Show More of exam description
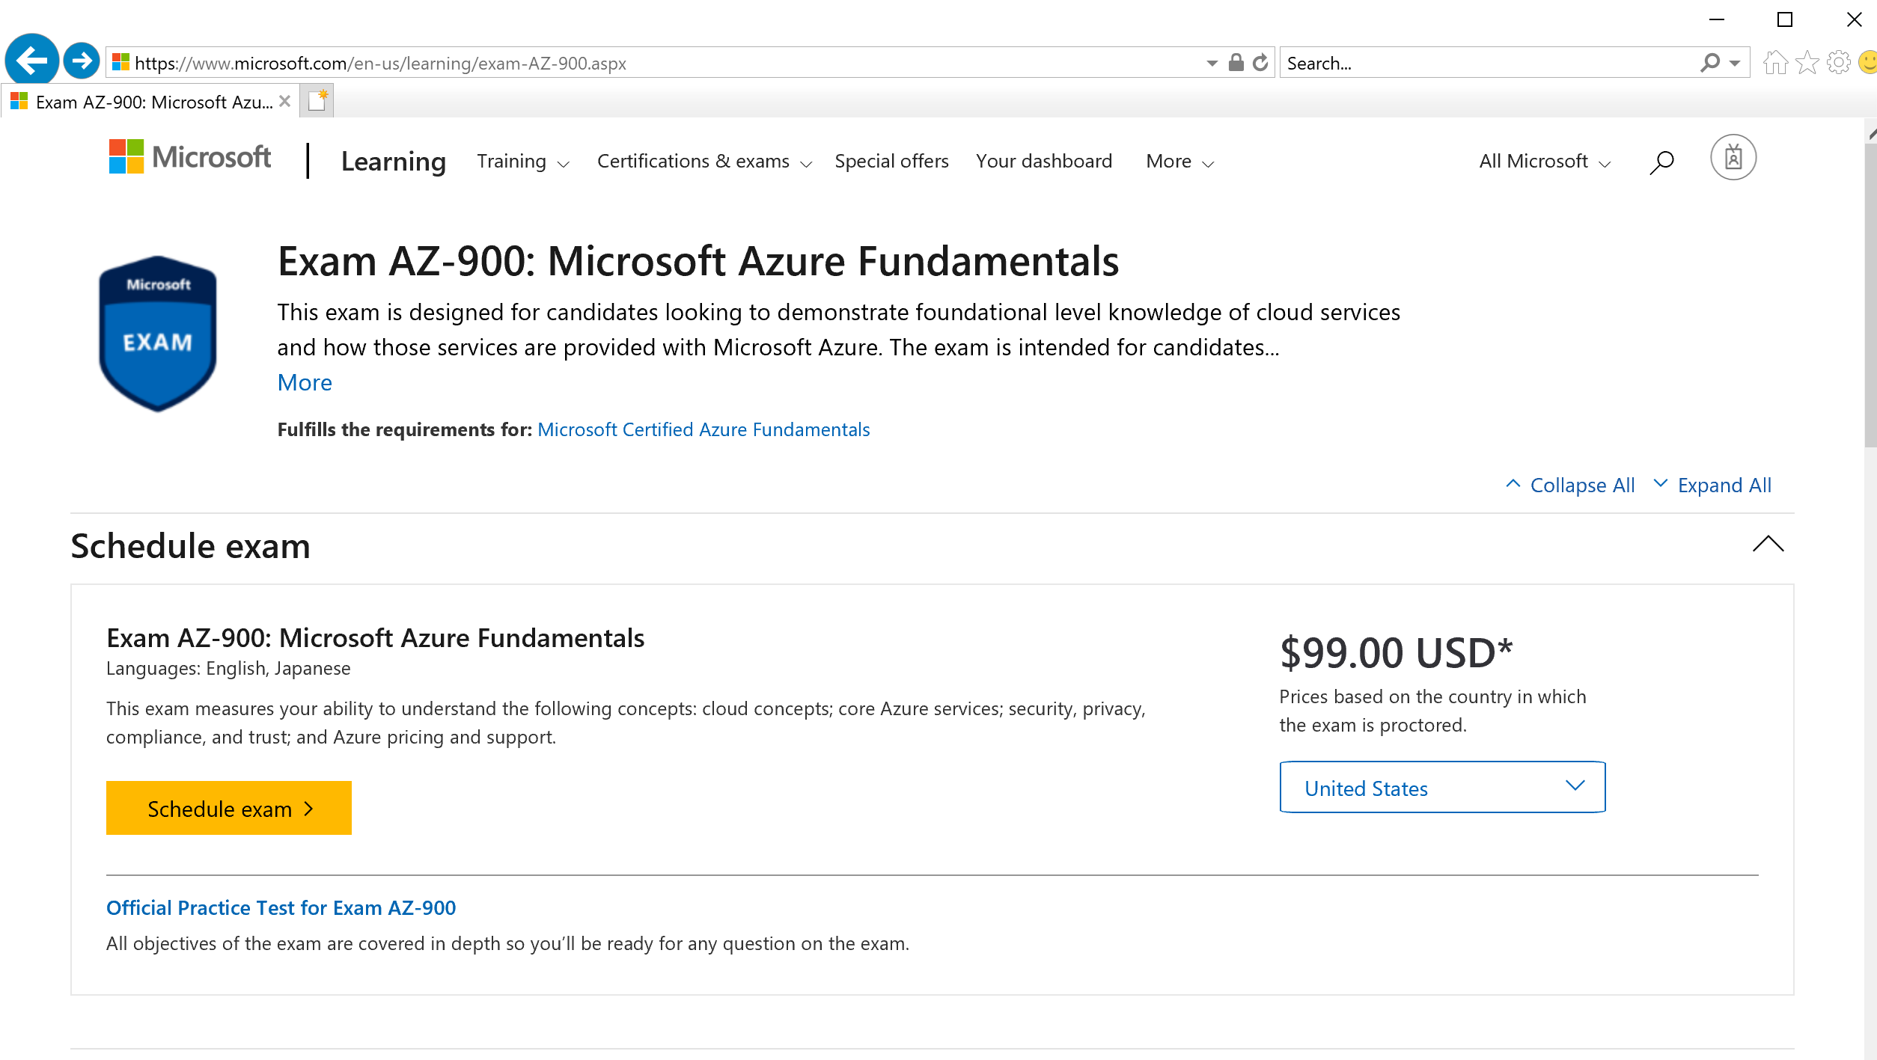Screen dimensions: 1877x1060 [x=305, y=382]
